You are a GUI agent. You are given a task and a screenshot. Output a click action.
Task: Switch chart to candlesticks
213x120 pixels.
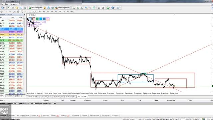(x=78, y=8)
